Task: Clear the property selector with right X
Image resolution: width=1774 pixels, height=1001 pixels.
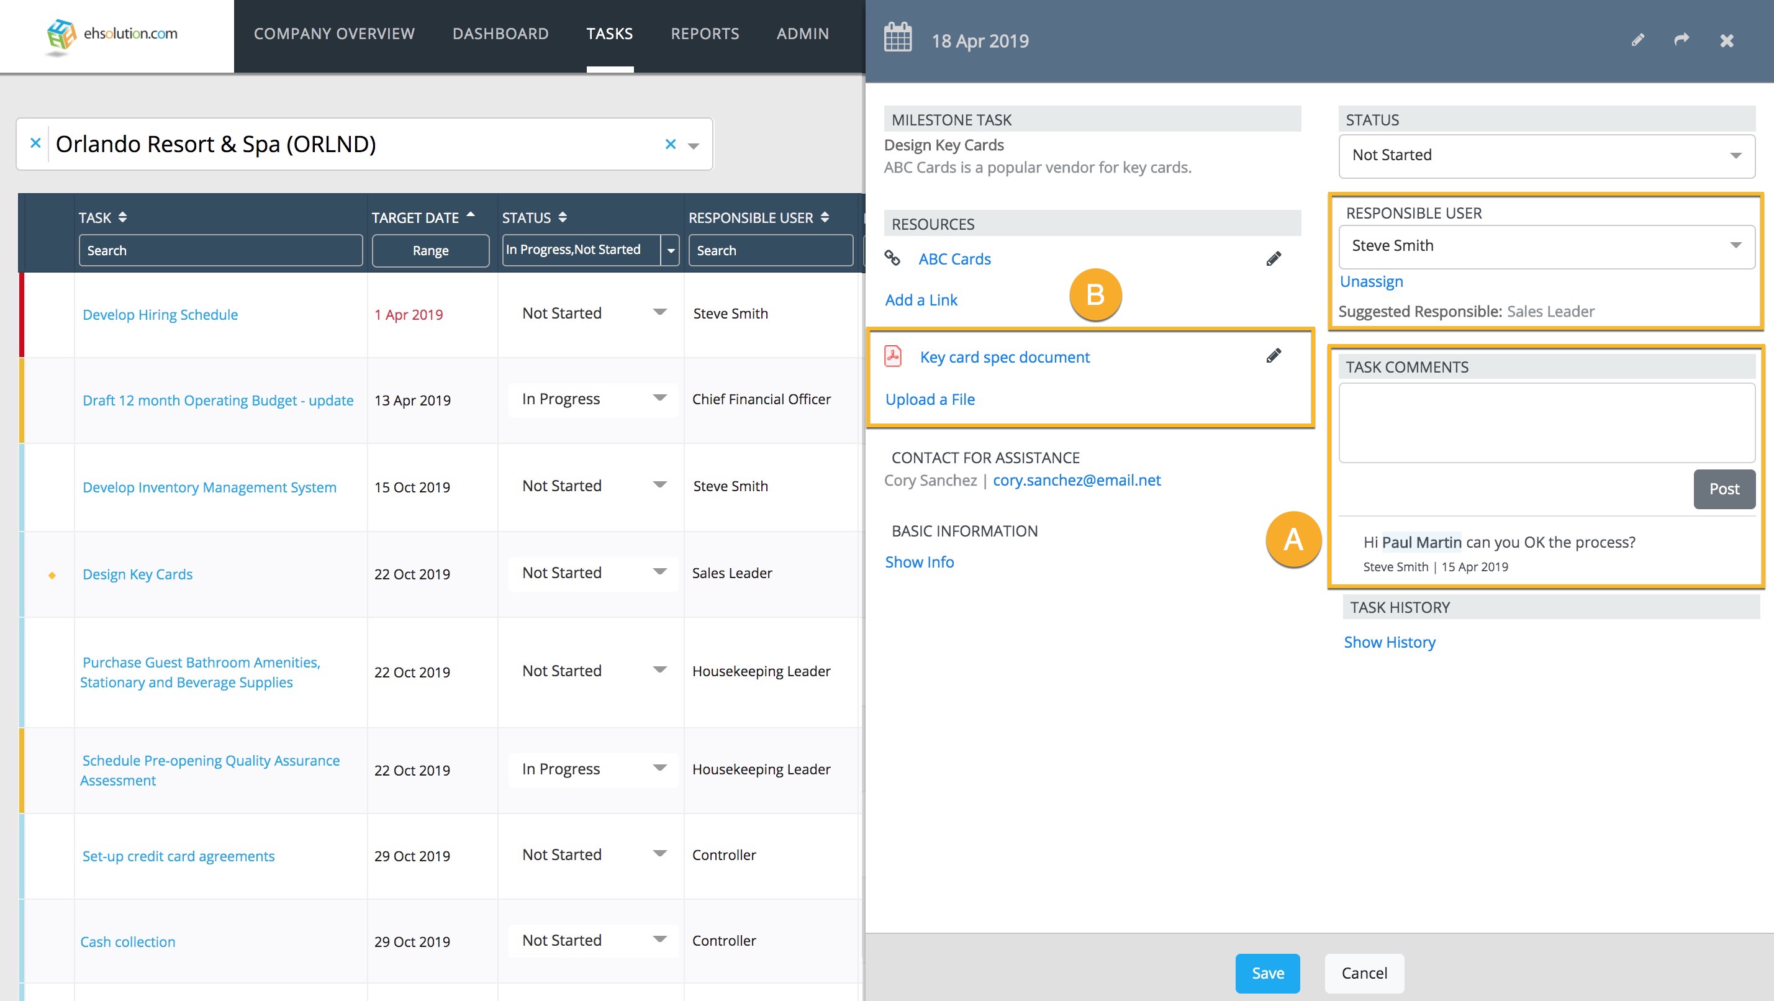Action: (670, 144)
